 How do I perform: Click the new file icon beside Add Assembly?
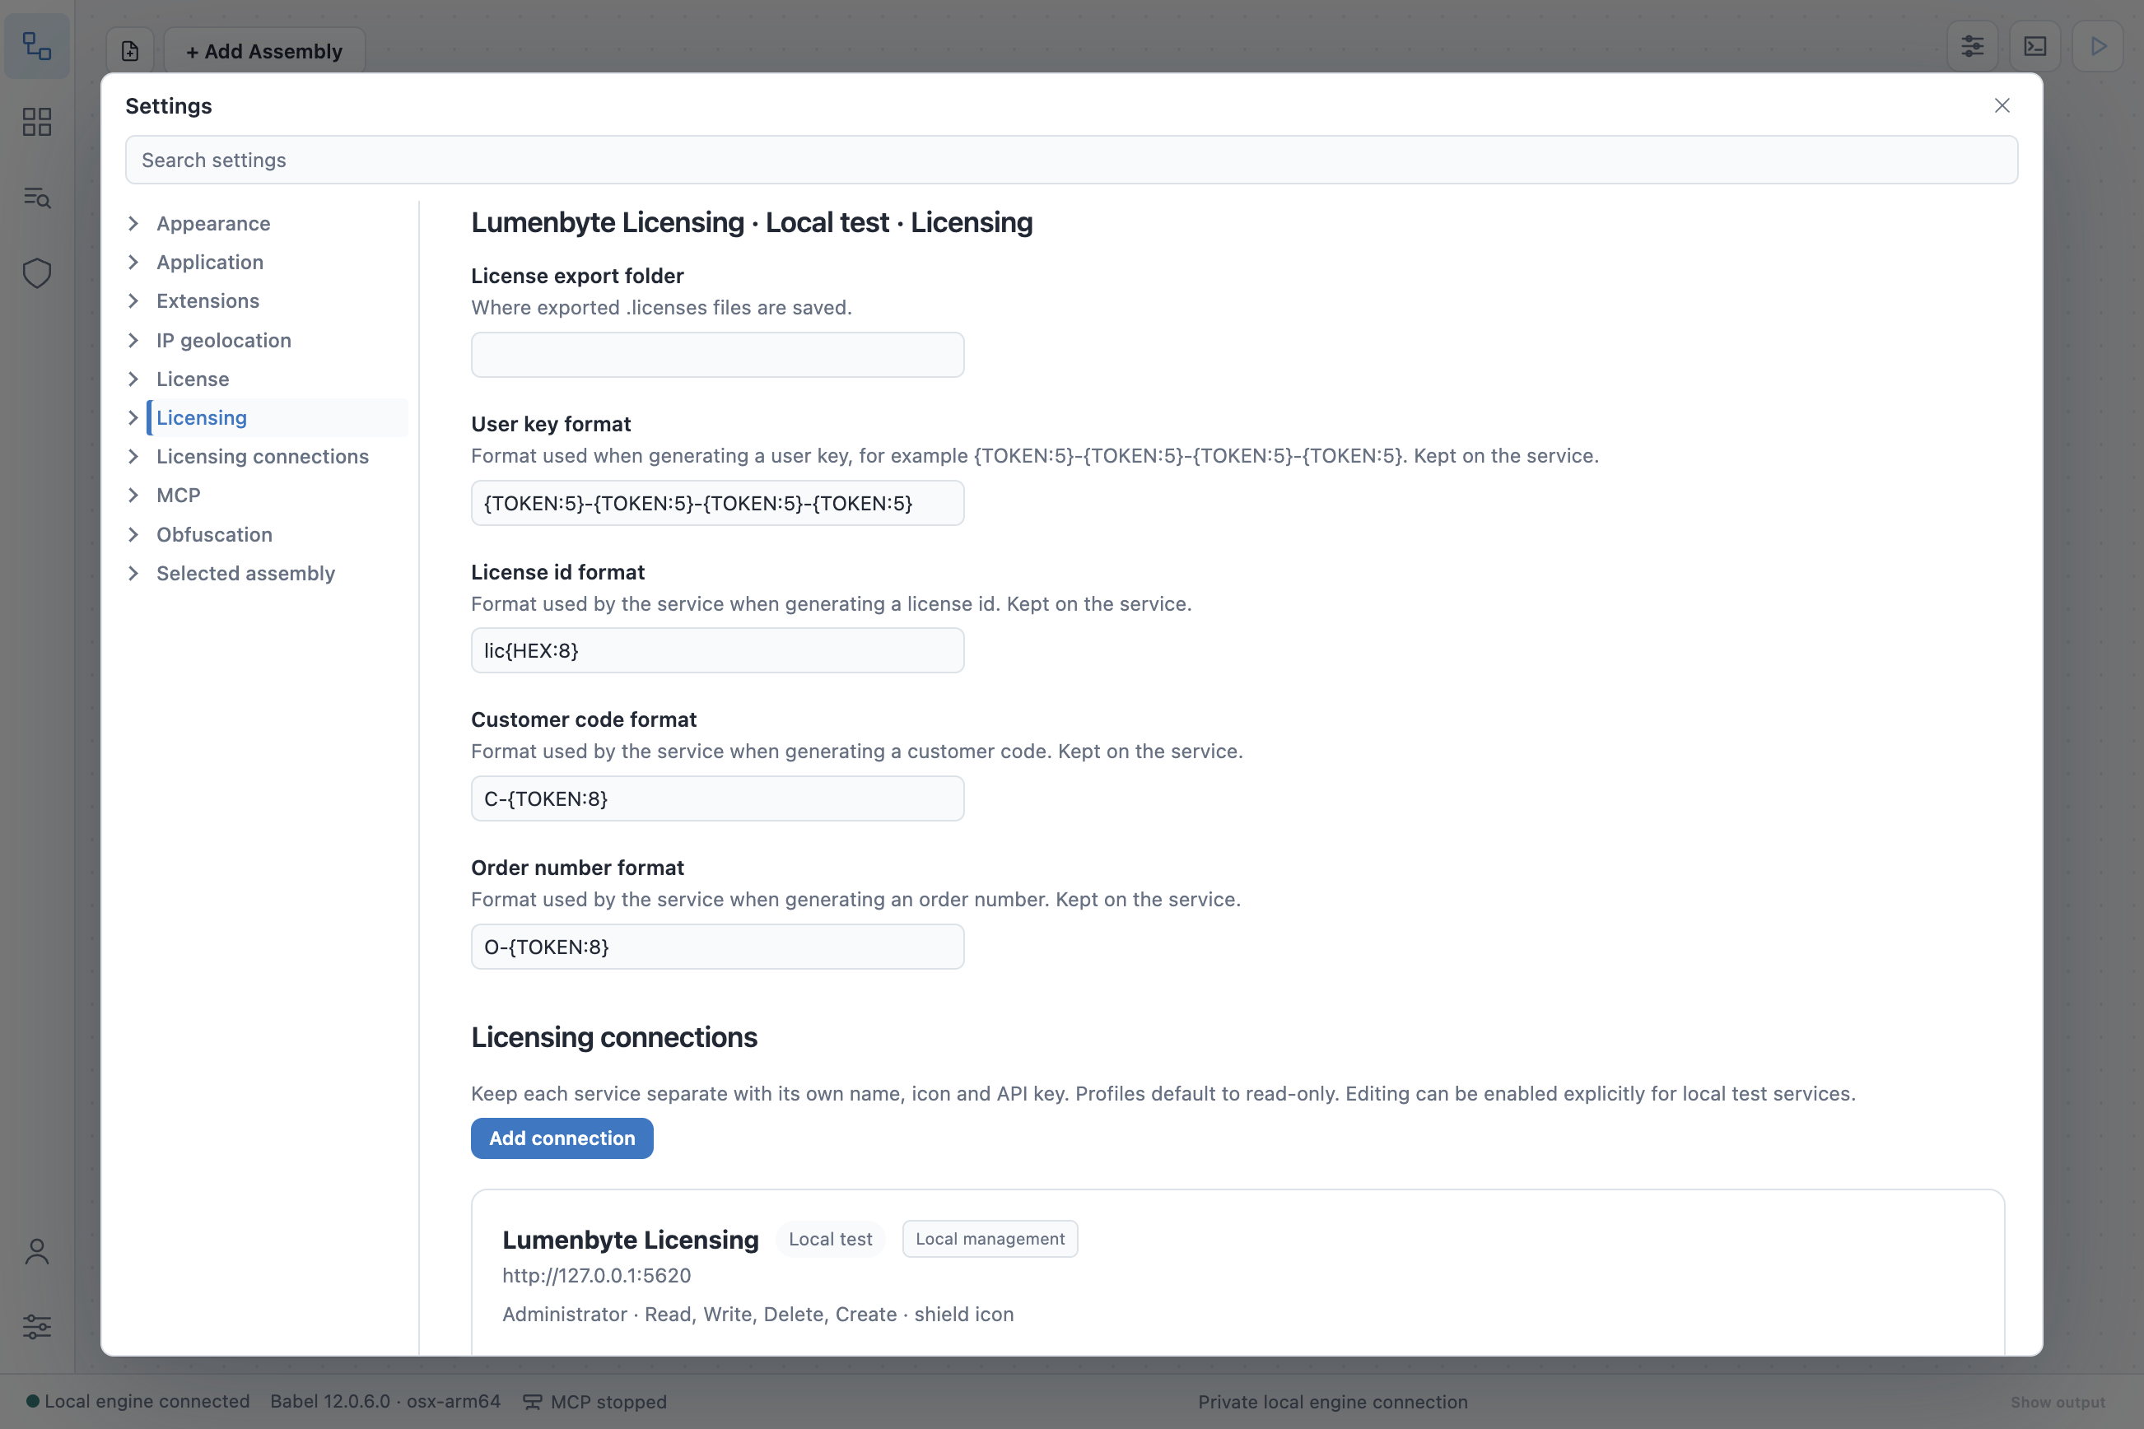[x=130, y=51]
